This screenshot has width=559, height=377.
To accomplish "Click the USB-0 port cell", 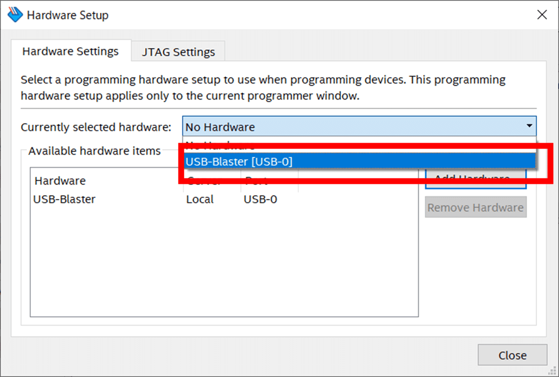I will coord(260,199).
